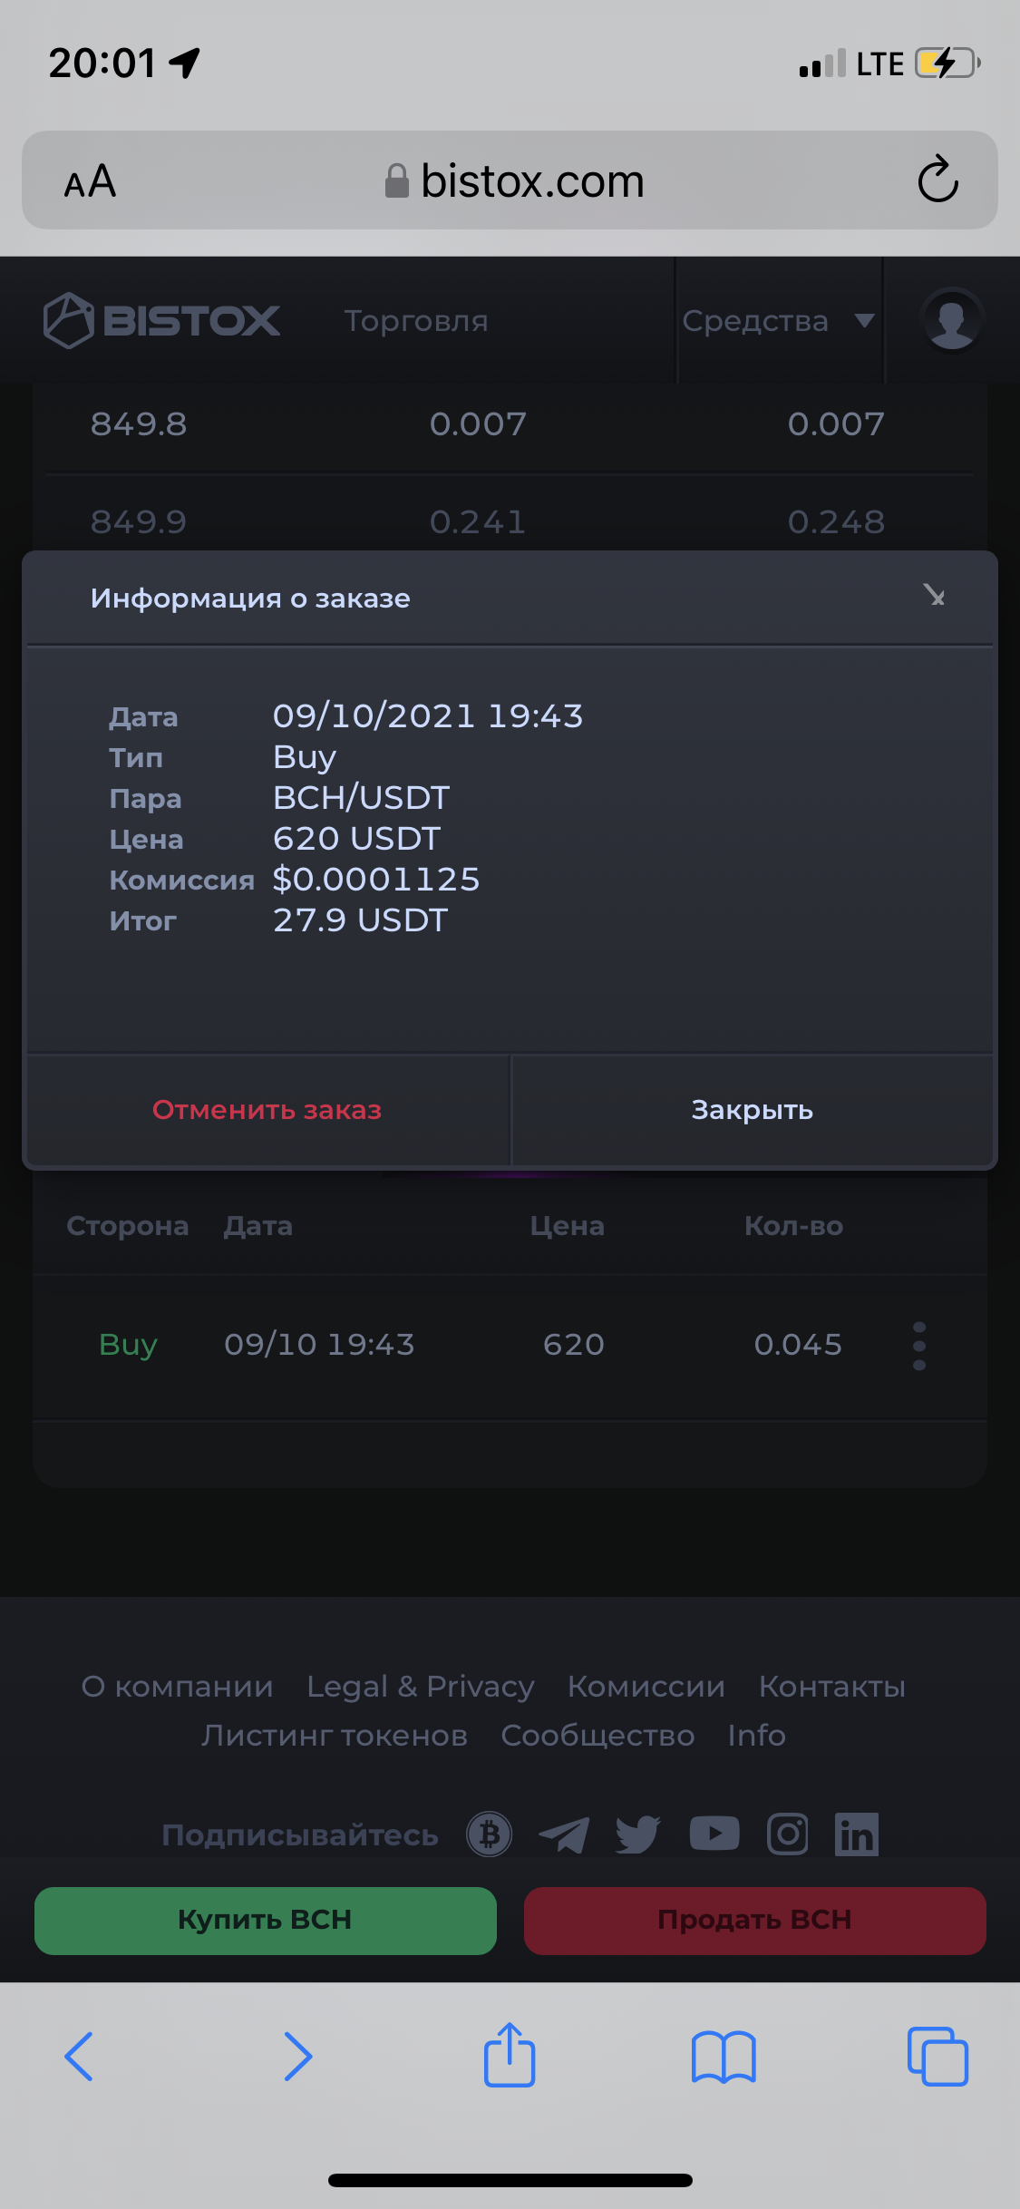The height and width of the screenshot is (2209, 1020).
Task: Tap the Safari share icon
Action: tap(510, 2055)
